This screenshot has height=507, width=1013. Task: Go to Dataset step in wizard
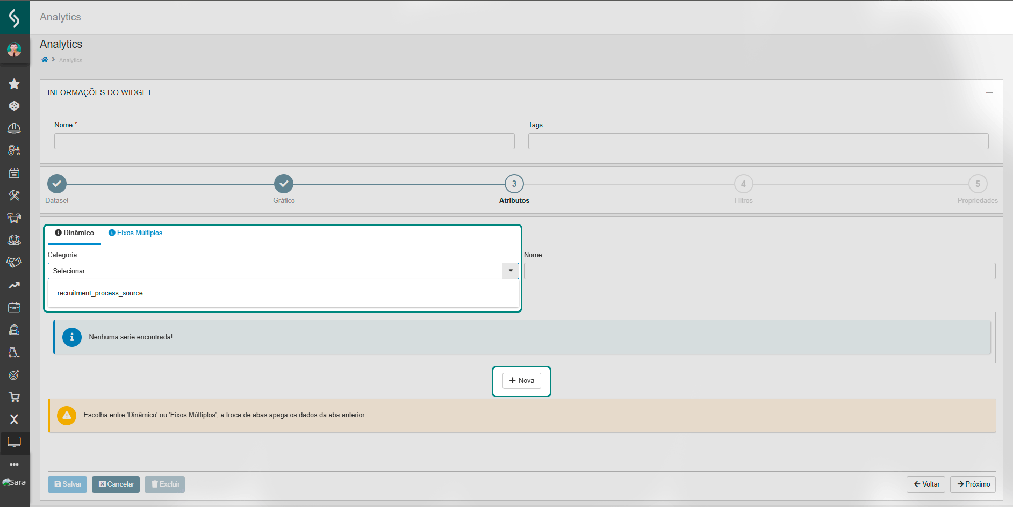pos(57,184)
